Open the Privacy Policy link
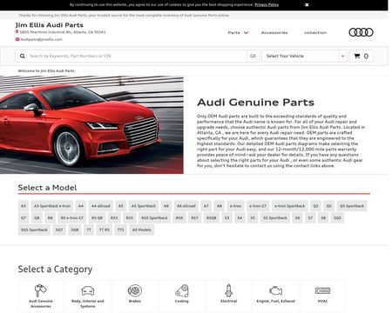 (x=267, y=4)
